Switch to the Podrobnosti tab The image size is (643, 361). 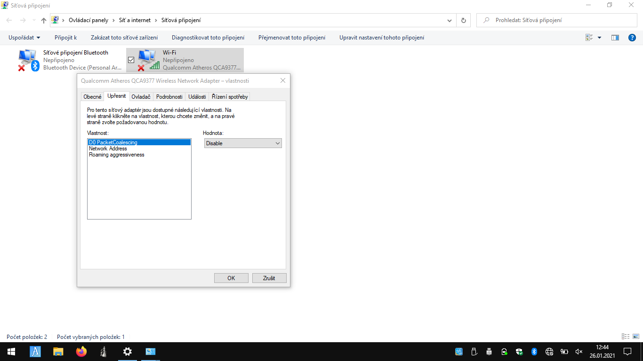tap(169, 97)
